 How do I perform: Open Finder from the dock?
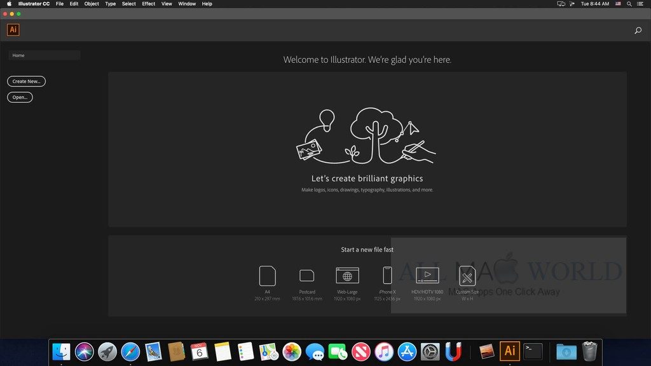(x=62, y=352)
